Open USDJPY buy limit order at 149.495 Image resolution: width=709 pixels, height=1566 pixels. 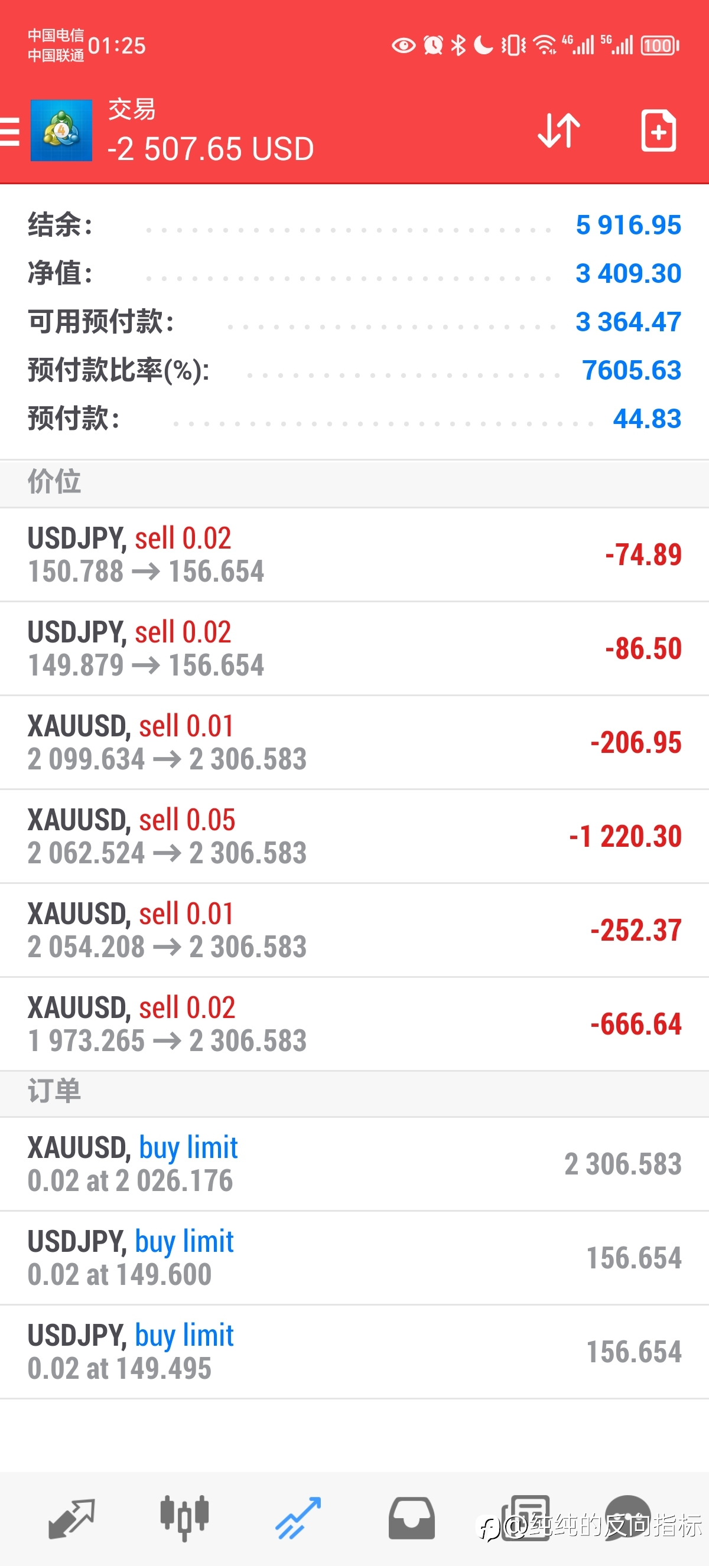(354, 1352)
